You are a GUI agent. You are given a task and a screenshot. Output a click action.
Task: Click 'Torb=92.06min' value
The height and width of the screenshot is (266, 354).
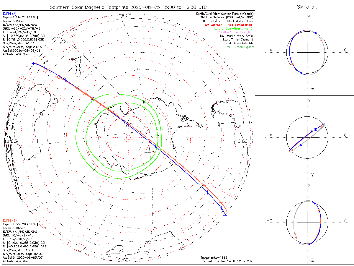point(14,228)
